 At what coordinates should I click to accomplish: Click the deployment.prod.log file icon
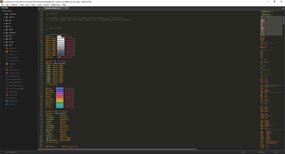coord(7,89)
